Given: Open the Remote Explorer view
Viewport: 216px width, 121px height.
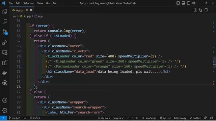Looking at the screenshot, I should [x=5, y=52].
